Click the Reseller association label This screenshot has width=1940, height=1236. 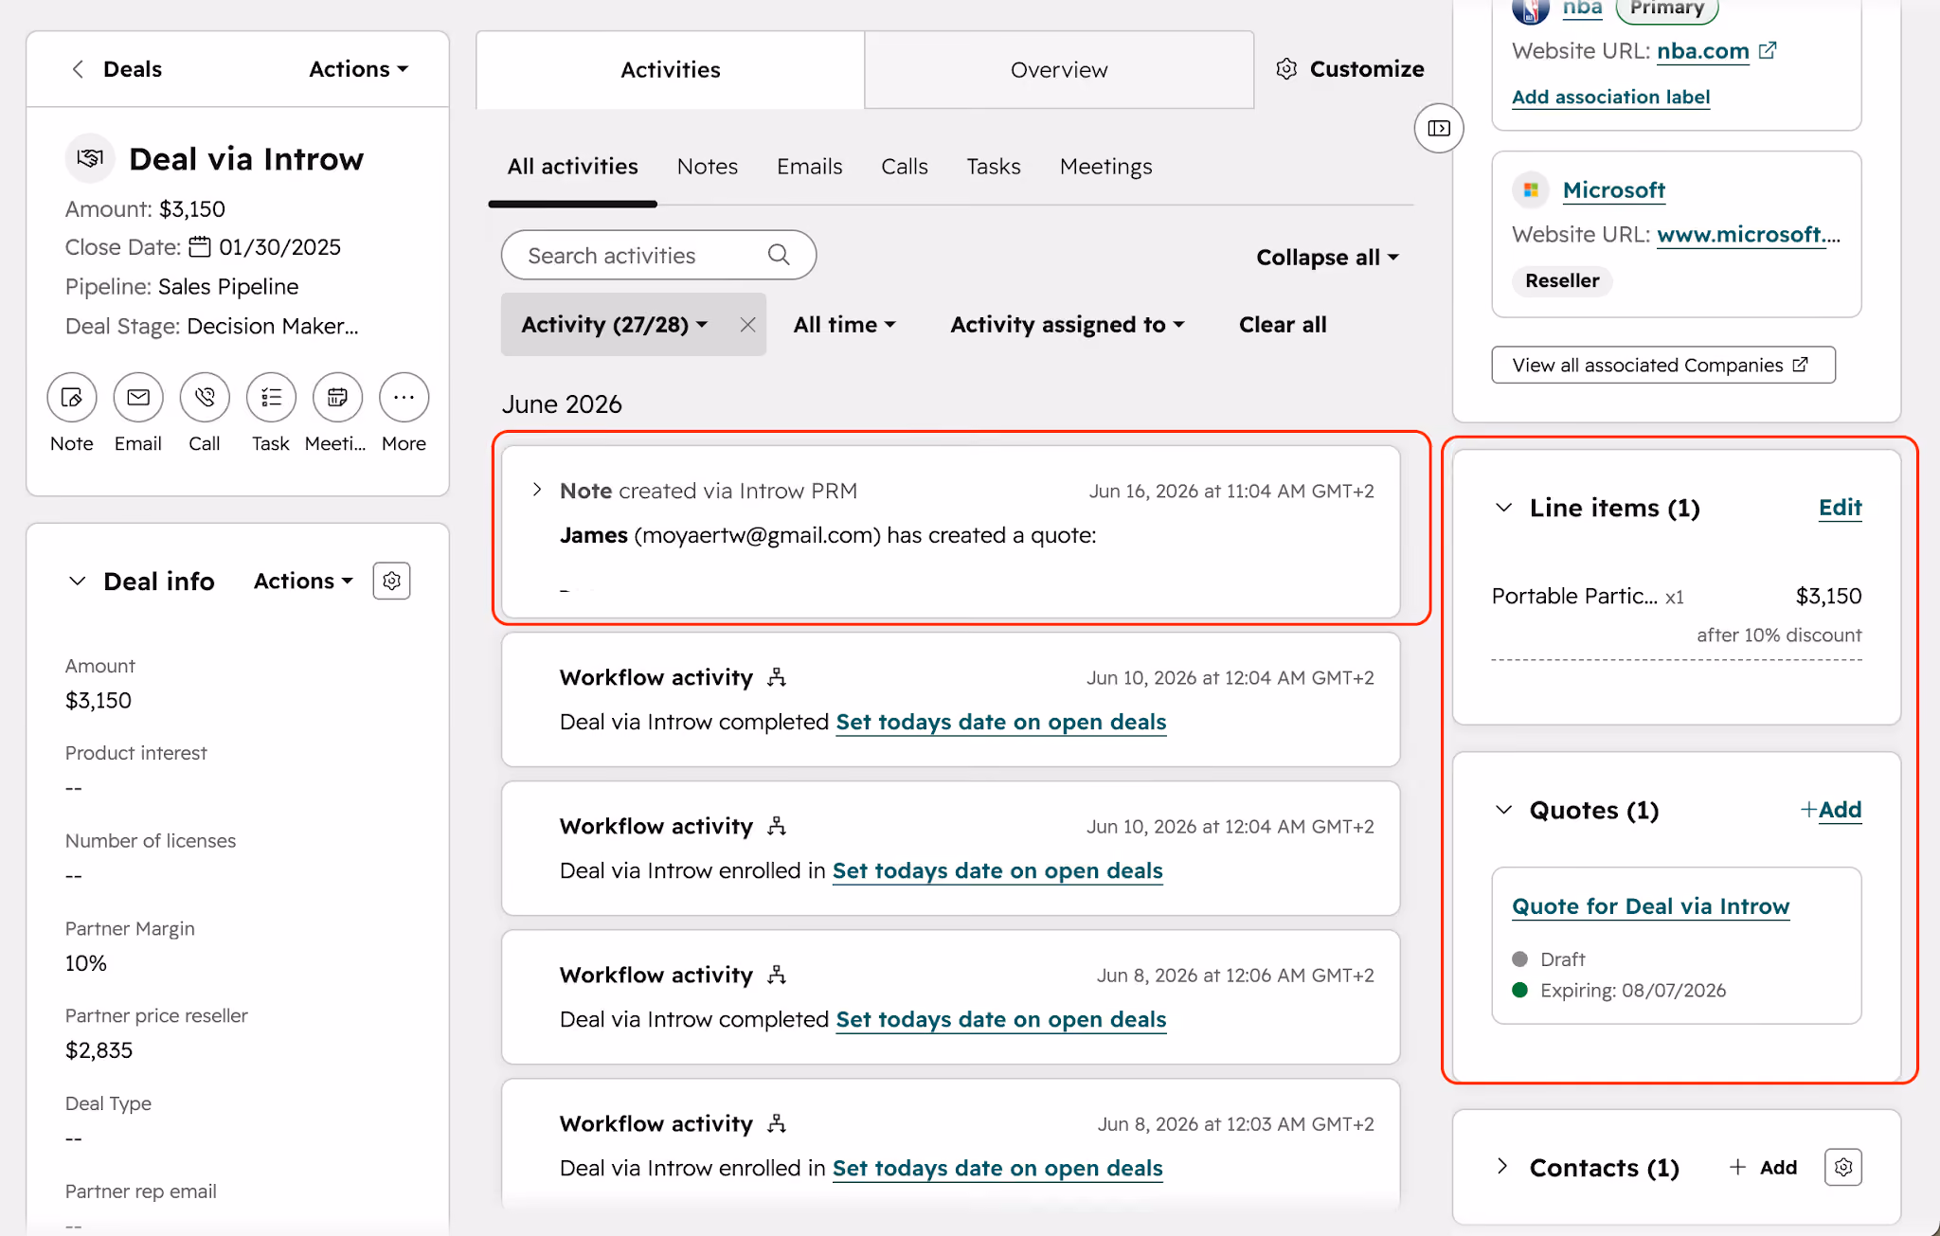[1562, 280]
